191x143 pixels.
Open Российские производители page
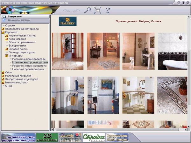pos(29,66)
